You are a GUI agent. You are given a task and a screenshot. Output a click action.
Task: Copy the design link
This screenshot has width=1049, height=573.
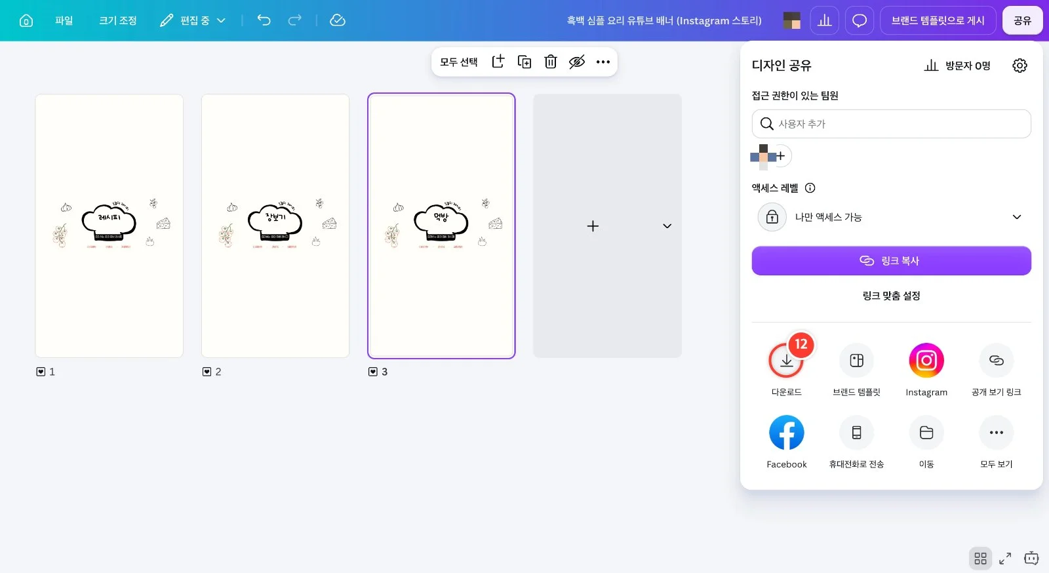891,261
